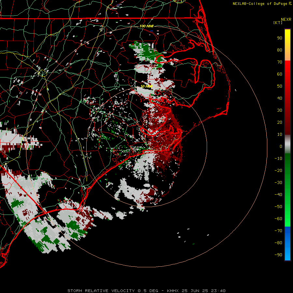
Task: Click the Storm Relative Velocity caption text
Action: [146, 291]
